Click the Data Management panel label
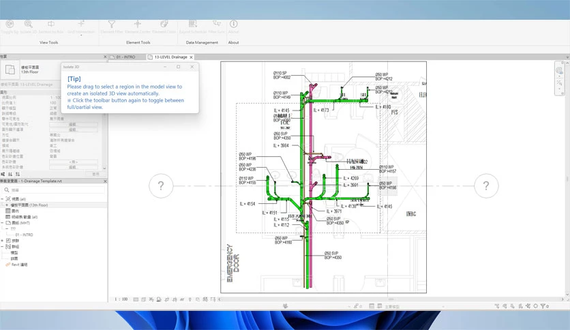Image resolution: width=570 pixels, height=330 pixels. [202, 42]
